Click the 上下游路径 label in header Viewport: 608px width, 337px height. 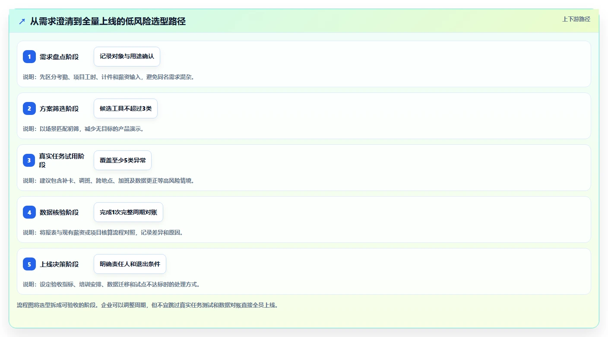point(576,19)
